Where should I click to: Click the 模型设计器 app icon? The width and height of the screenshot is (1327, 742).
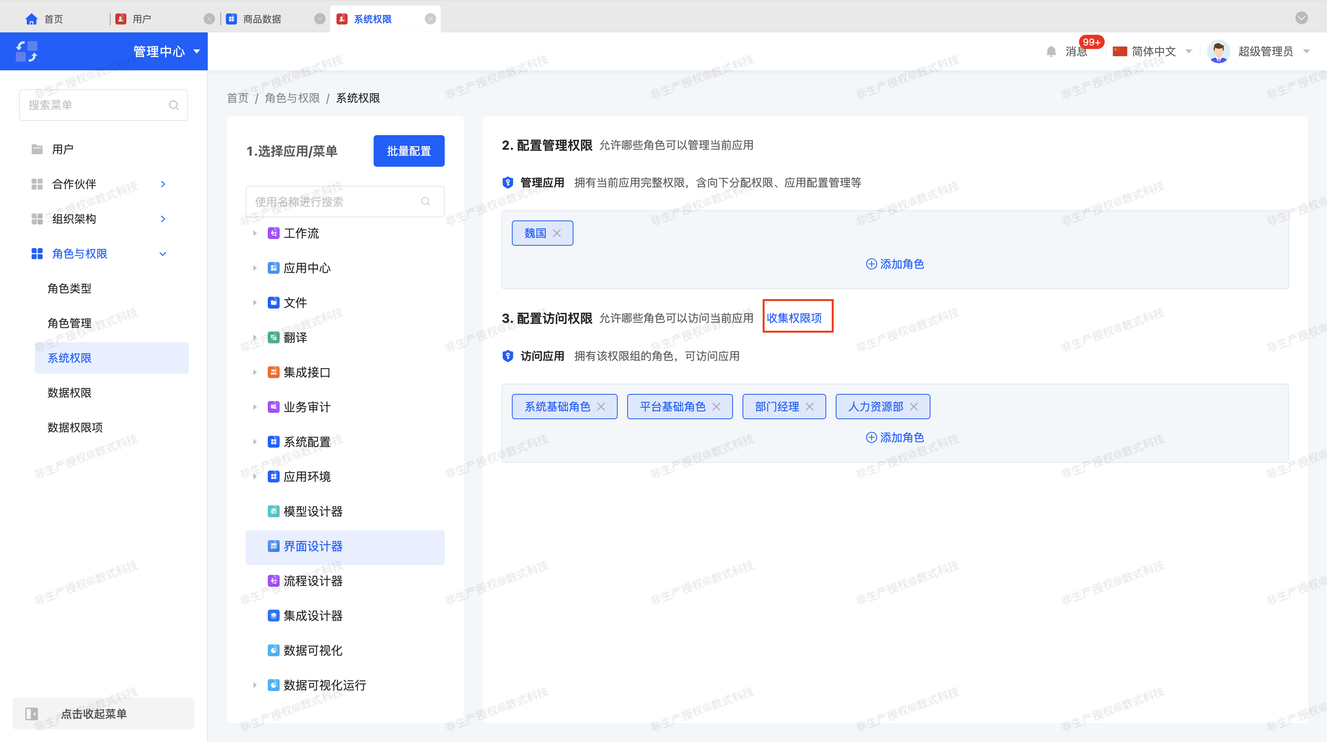click(274, 511)
